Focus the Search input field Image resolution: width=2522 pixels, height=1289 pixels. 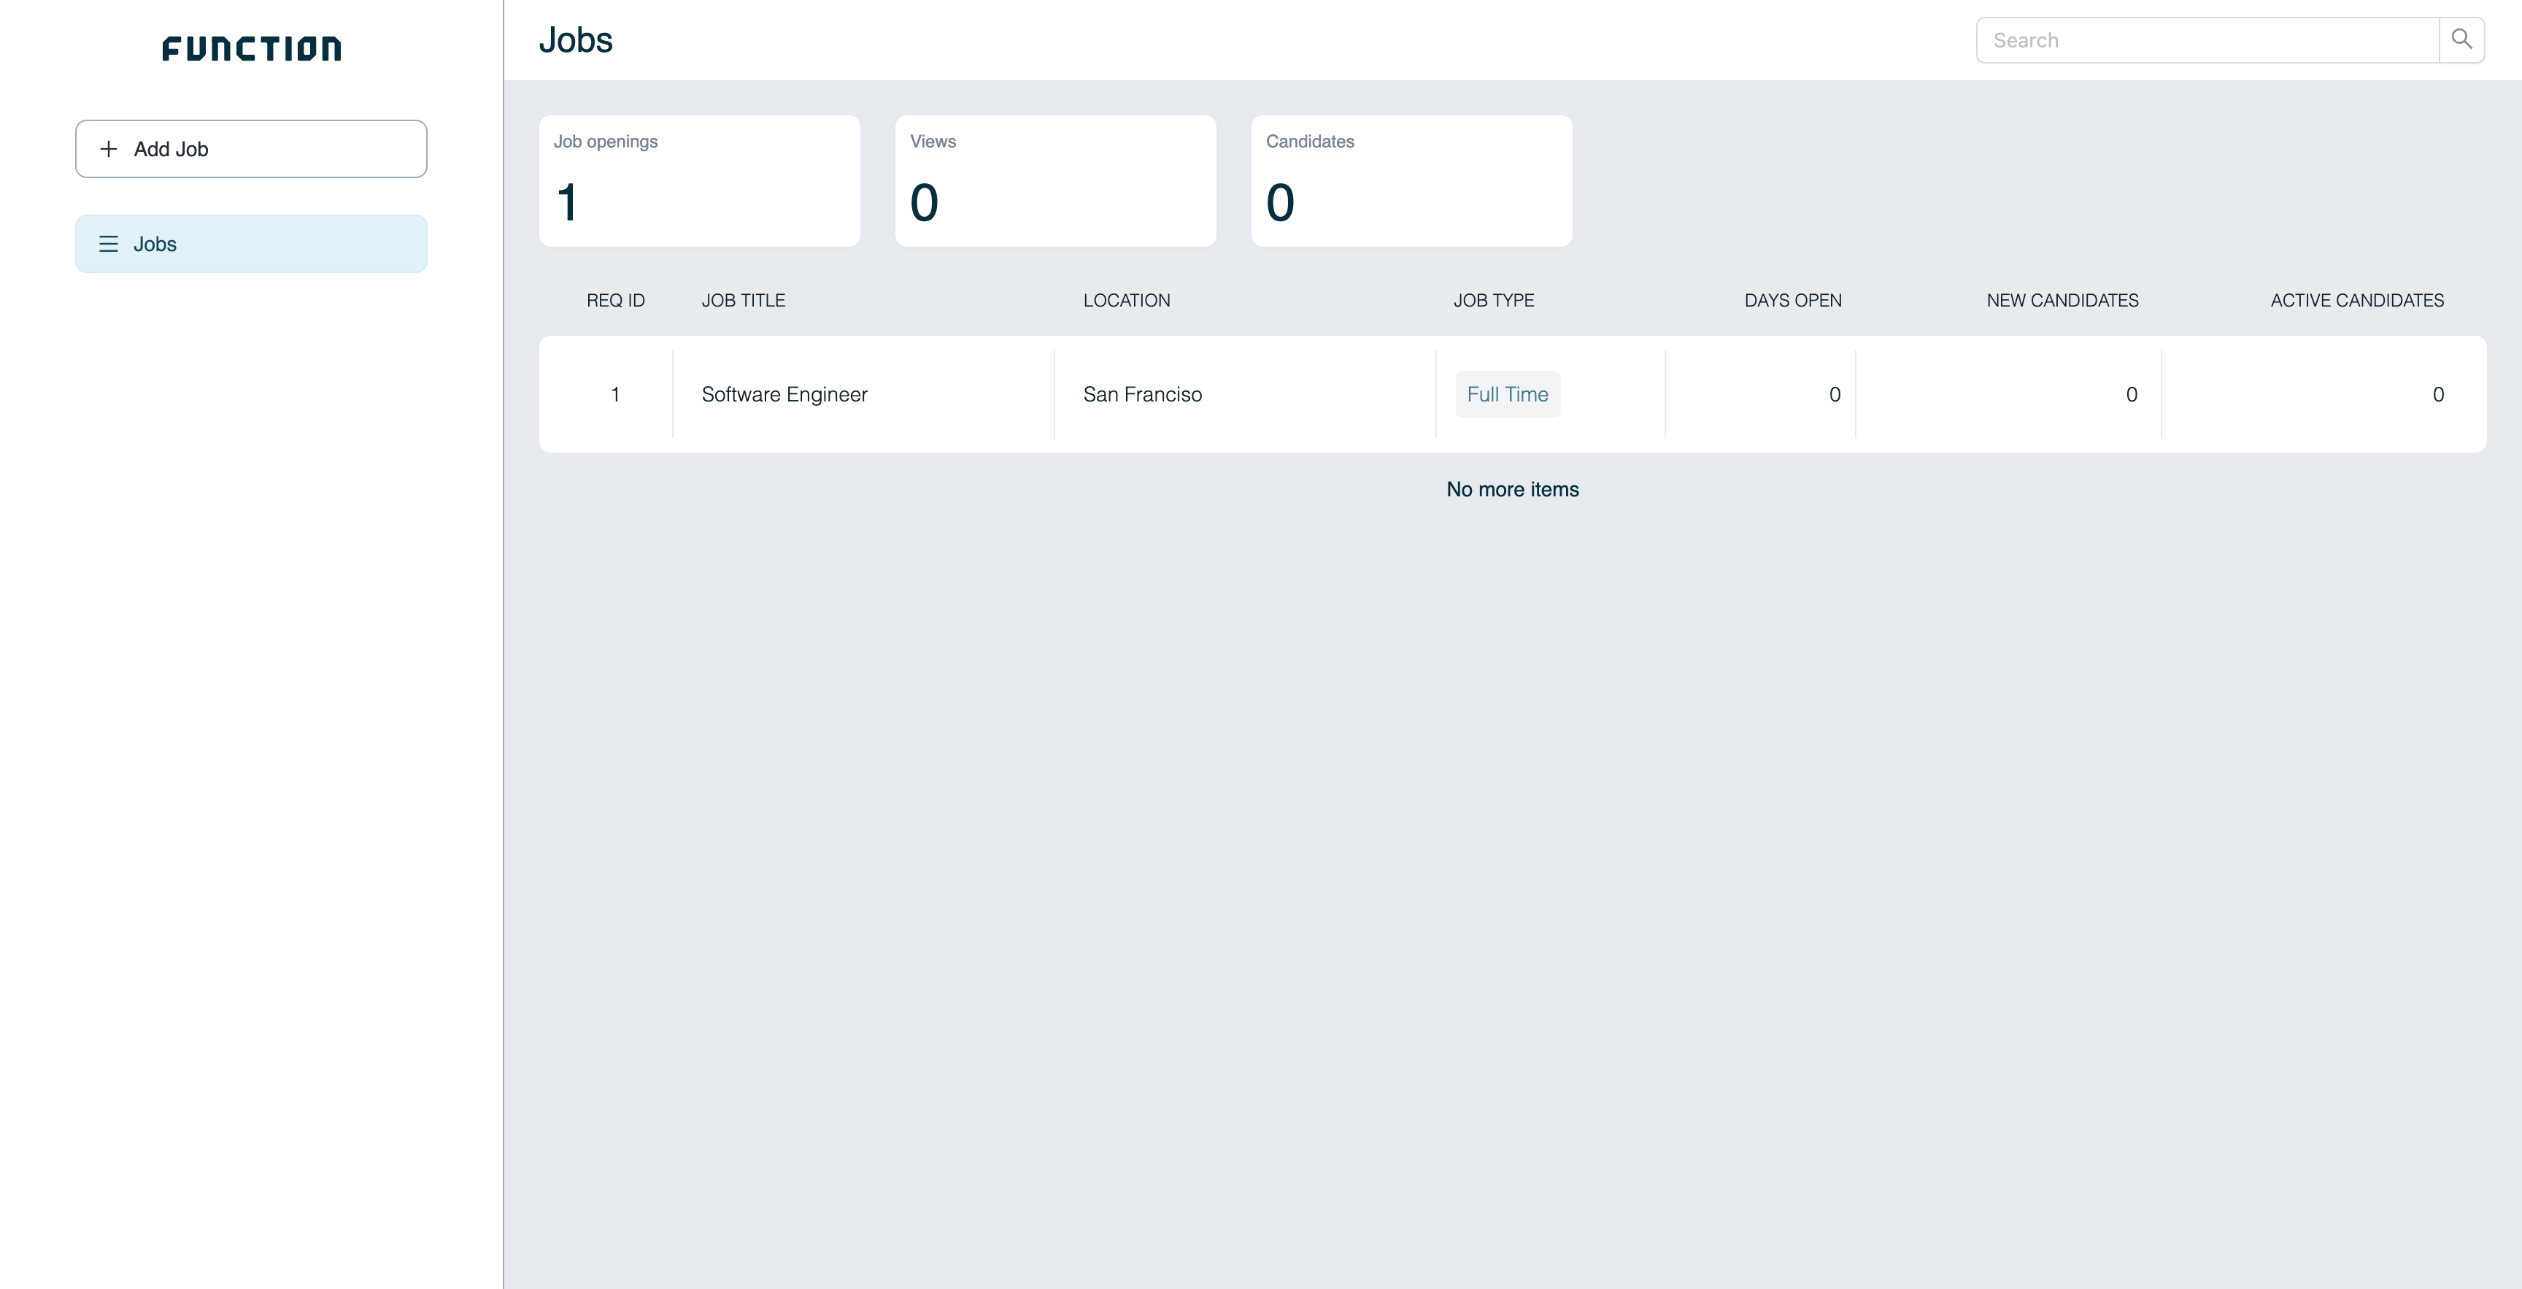coord(2207,40)
